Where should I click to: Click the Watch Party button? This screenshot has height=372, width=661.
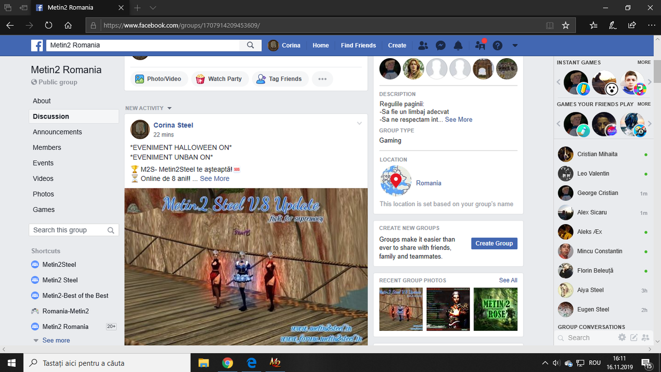tap(219, 79)
